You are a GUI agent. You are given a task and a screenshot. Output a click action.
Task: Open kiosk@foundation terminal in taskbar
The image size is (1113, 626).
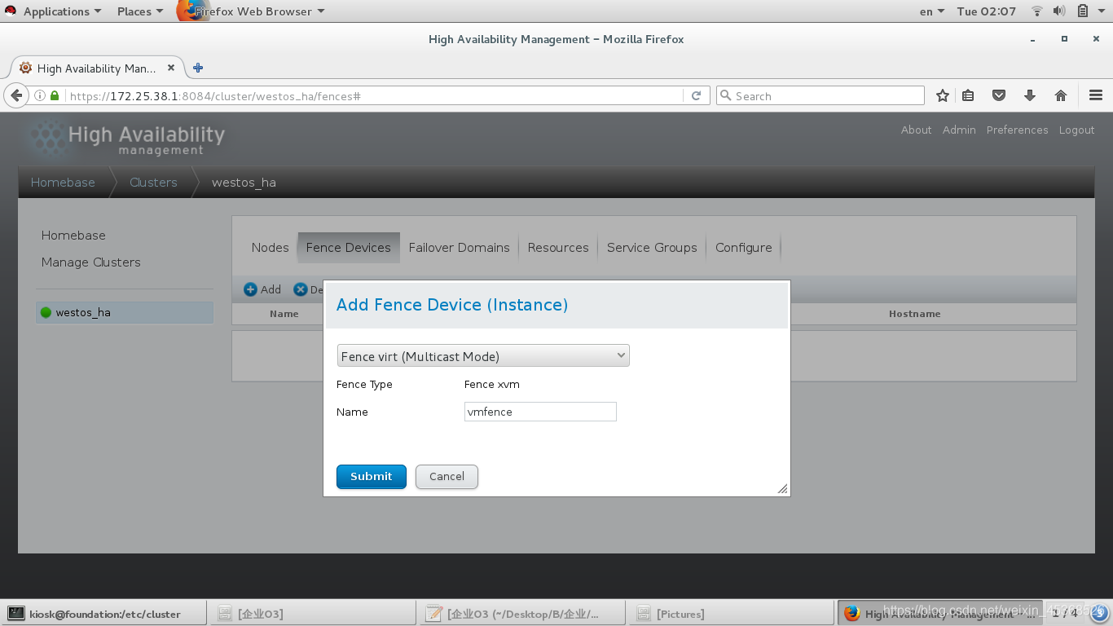[x=104, y=614]
